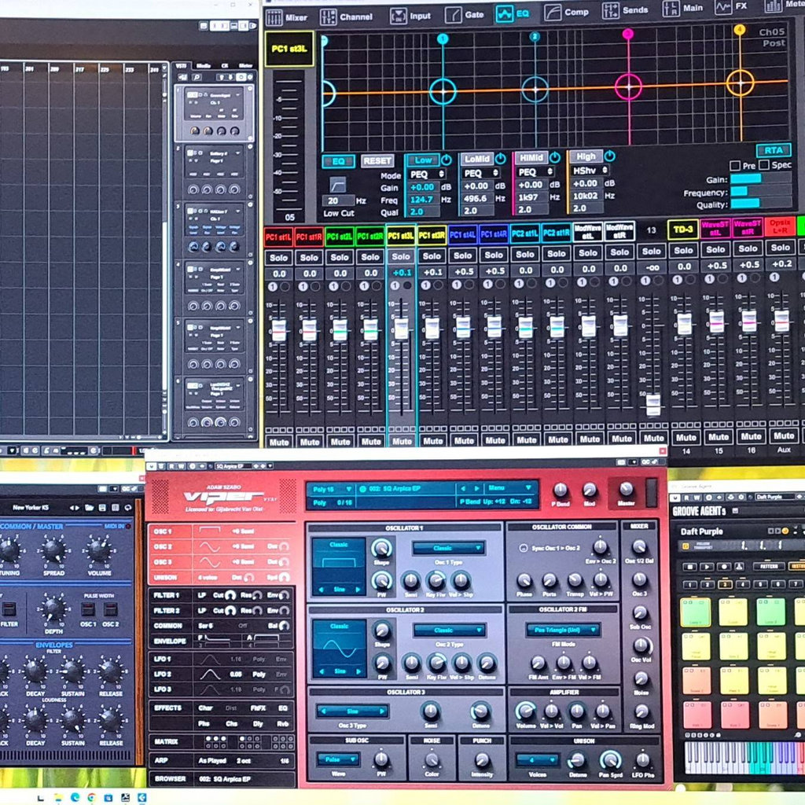This screenshot has width=805, height=805.
Task: Click Groove Agent stop button
Action: coord(689,567)
